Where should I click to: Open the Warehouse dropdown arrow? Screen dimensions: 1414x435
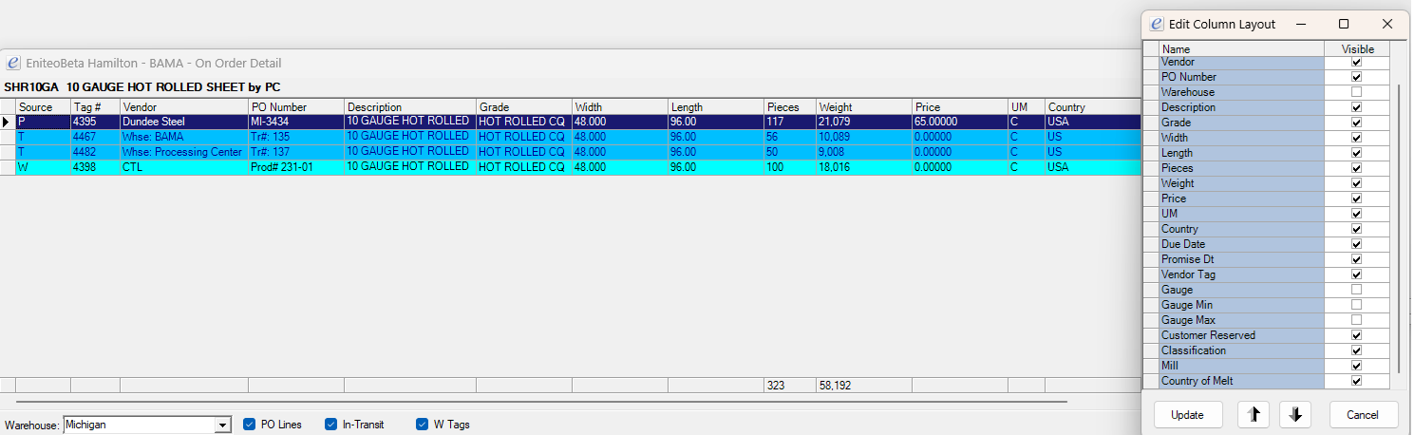tap(223, 426)
